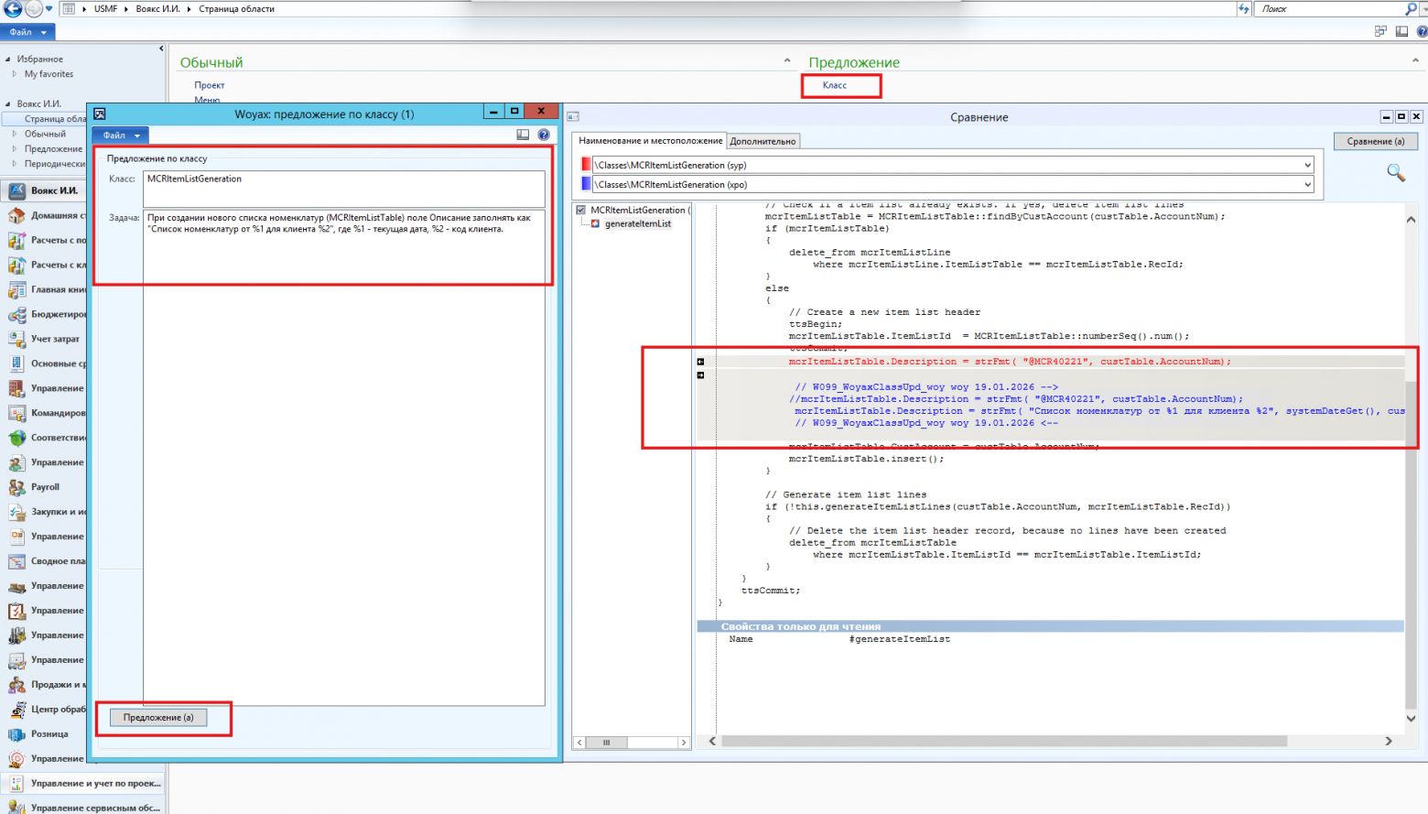
Task: Select Периодические in navigation tree
Action: tap(55, 164)
